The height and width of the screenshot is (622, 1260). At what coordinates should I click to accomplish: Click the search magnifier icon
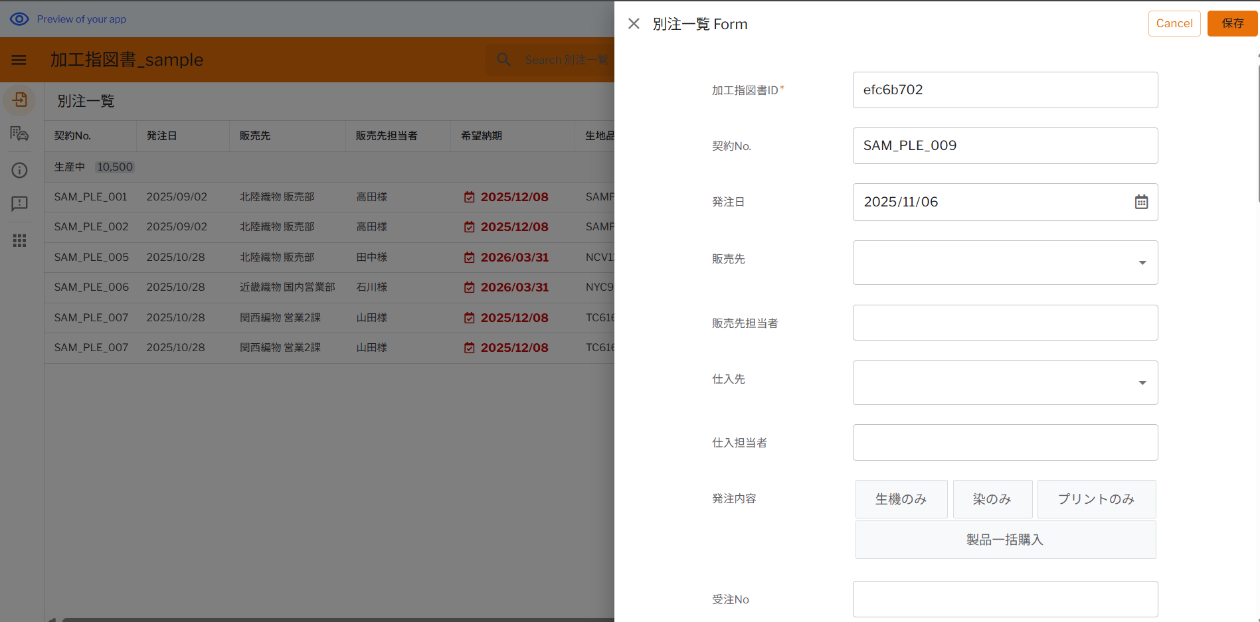point(504,60)
